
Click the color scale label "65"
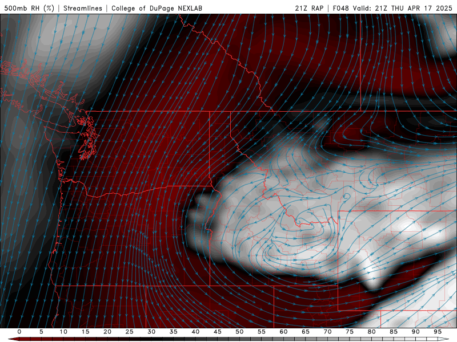click(306, 332)
